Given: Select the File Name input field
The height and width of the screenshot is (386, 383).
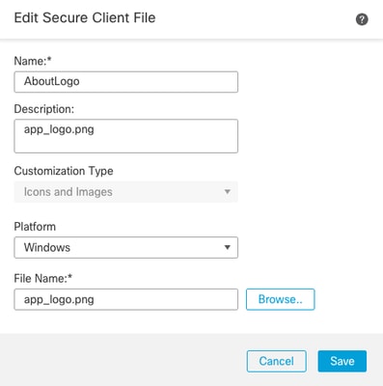Looking at the screenshot, I should coord(126,299).
